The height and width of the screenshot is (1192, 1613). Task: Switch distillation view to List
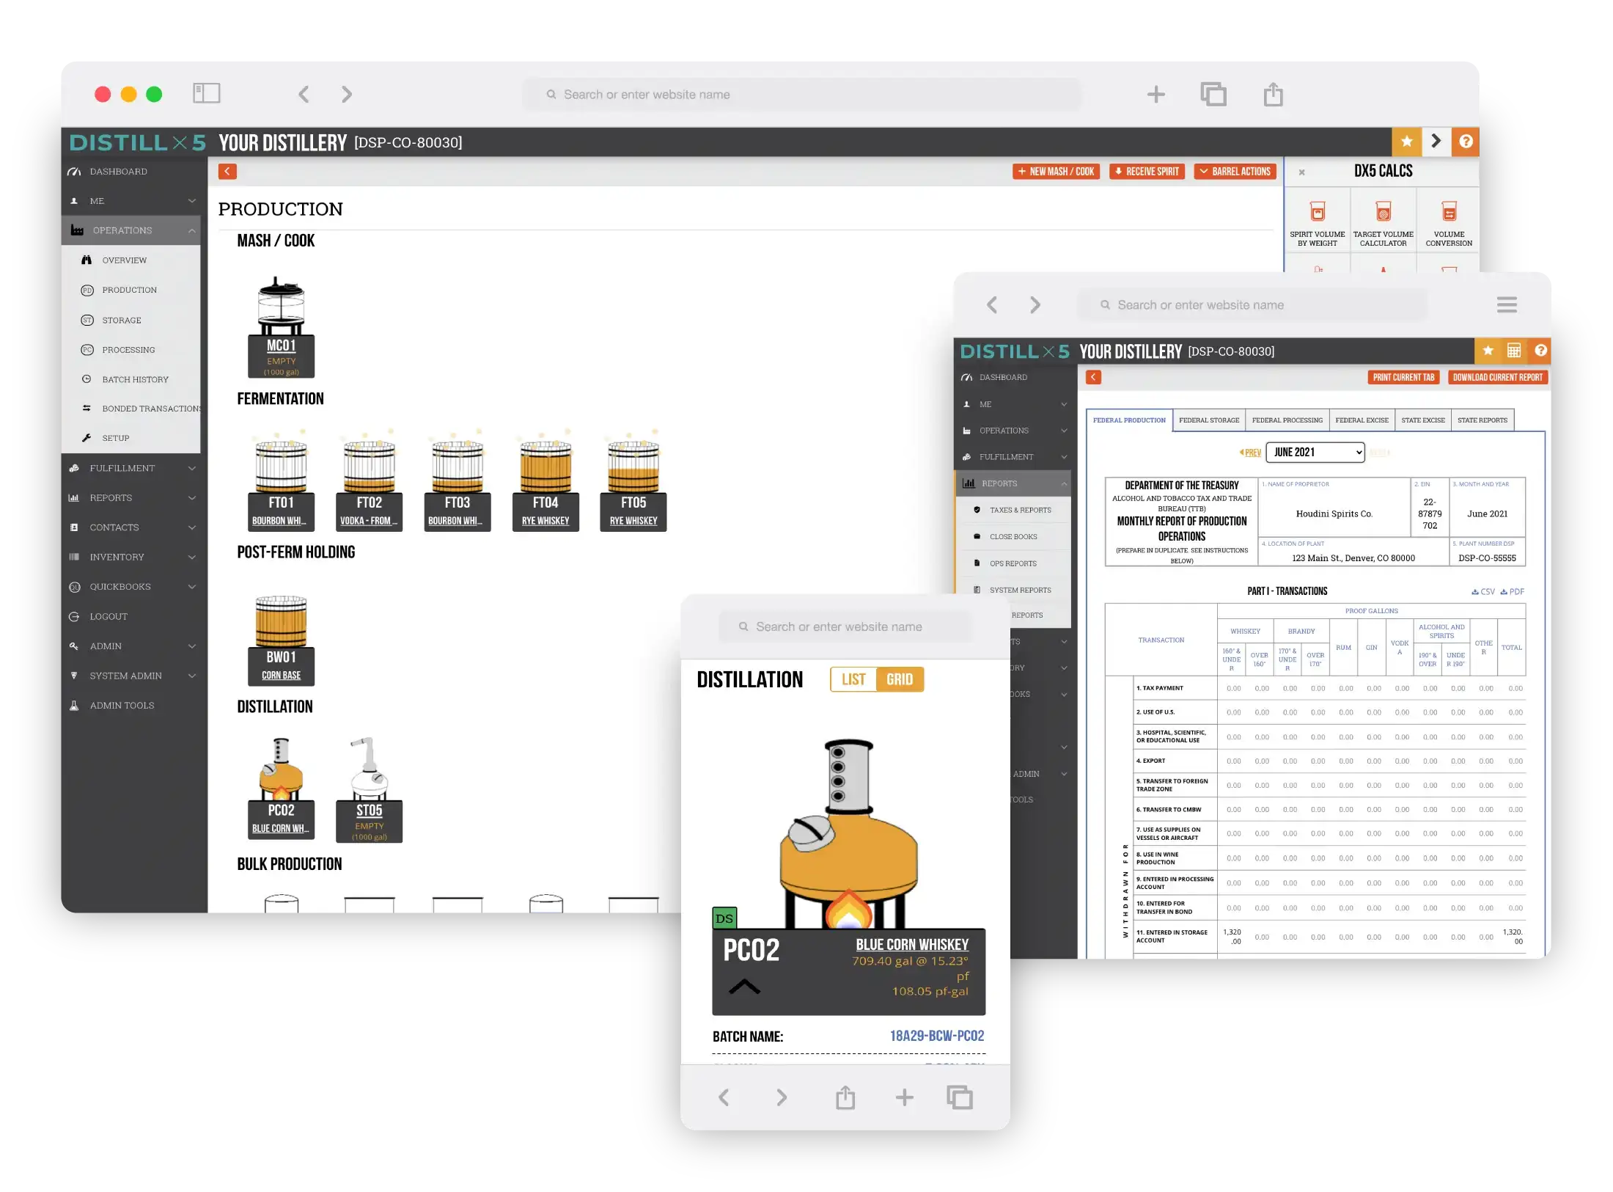(x=853, y=679)
